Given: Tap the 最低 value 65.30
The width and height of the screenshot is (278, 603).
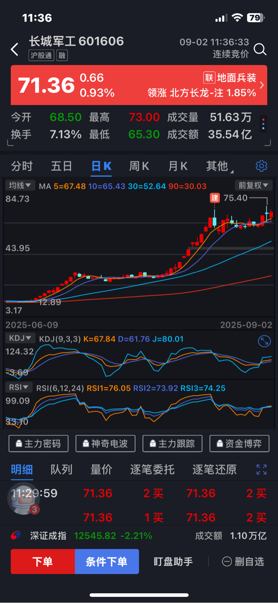Looking at the screenshot, I should pos(144,135).
